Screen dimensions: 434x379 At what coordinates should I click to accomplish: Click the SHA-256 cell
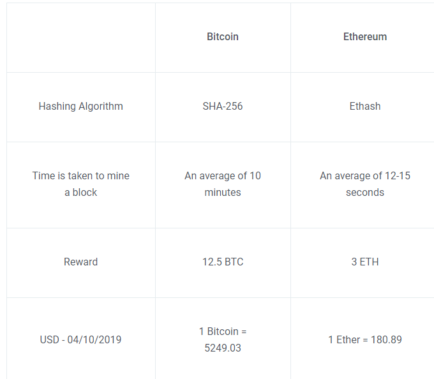tap(223, 107)
